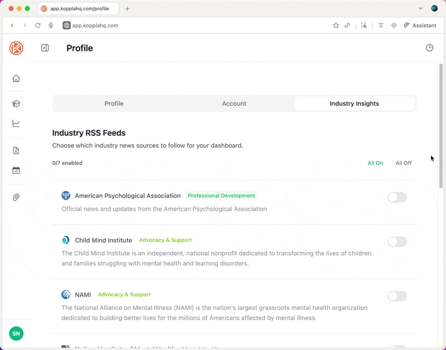Click the clock history icon near Profile header
The height and width of the screenshot is (350, 446).
click(429, 48)
